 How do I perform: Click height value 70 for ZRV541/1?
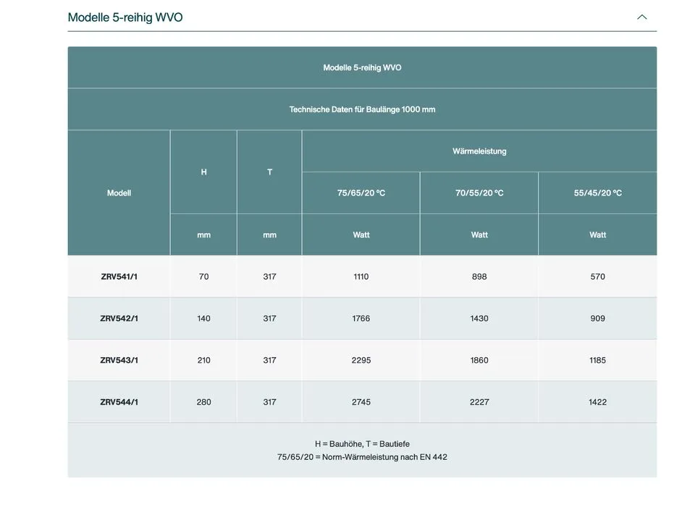point(203,277)
